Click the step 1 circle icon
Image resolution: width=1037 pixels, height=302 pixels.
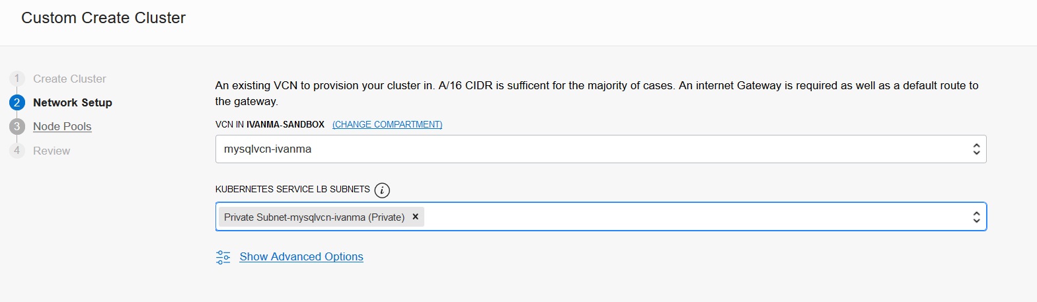[x=17, y=79]
